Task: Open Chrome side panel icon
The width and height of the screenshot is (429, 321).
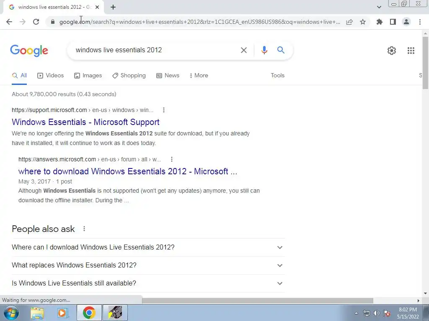Action: tap(393, 22)
